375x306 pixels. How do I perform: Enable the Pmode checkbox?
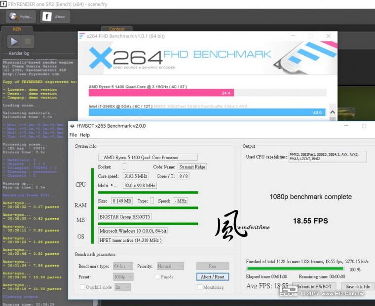click(x=158, y=277)
